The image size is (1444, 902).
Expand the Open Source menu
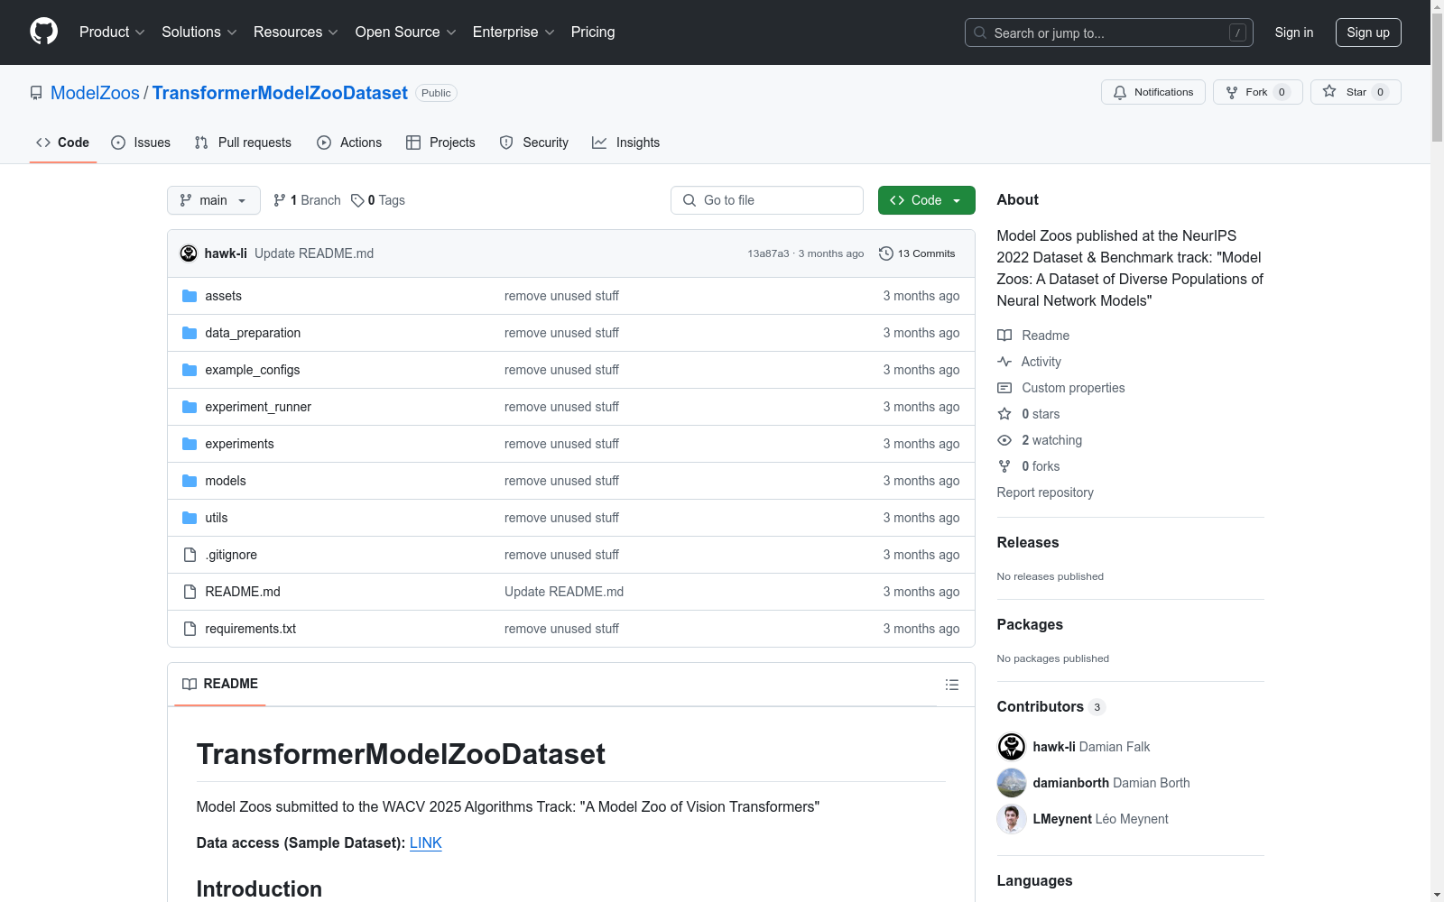[406, 32]
